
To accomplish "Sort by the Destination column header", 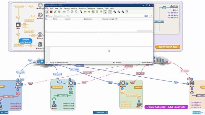I will tap(88, 19).
